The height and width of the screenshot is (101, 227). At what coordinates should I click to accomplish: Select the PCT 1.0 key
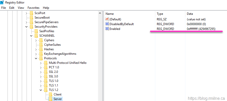[x=54, y=67]
